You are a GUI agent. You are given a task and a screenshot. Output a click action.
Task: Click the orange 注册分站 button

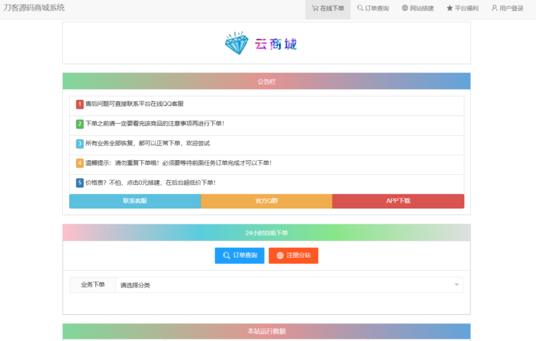pyautogui.click(x=293, y=255)
